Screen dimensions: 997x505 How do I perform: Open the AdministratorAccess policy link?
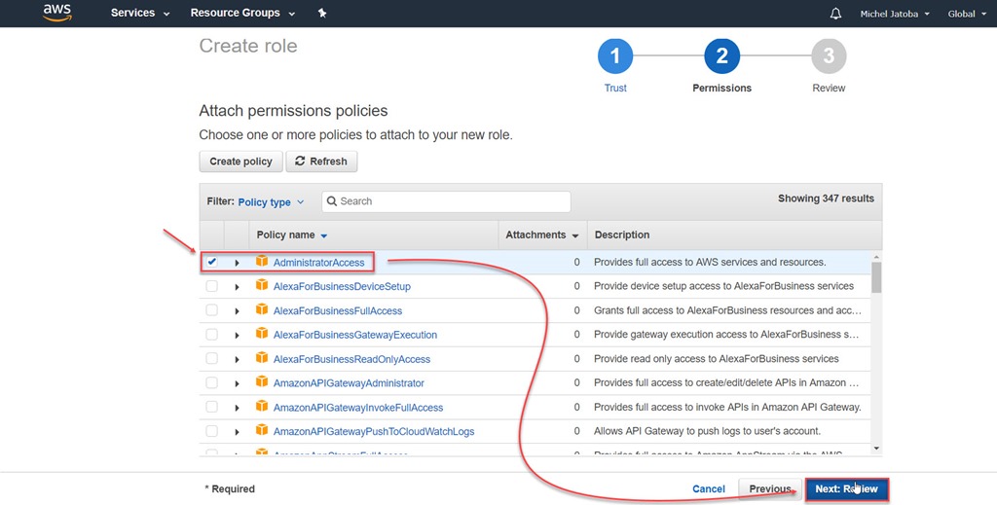point(318,263)
